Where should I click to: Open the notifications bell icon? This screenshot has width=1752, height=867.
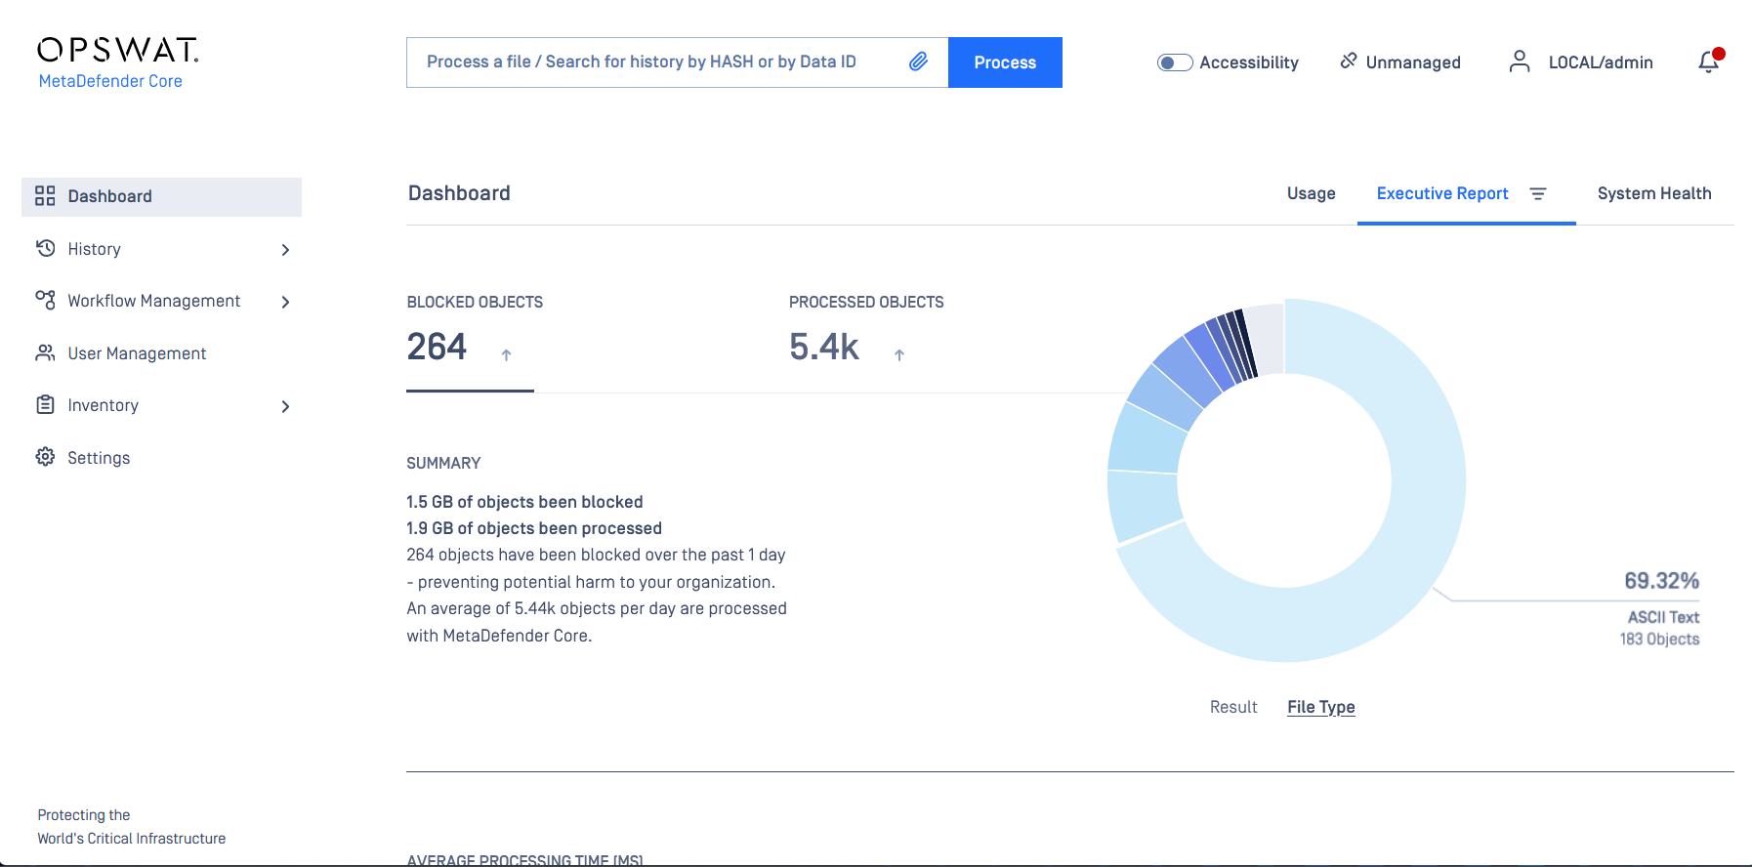coord(1708,62)
